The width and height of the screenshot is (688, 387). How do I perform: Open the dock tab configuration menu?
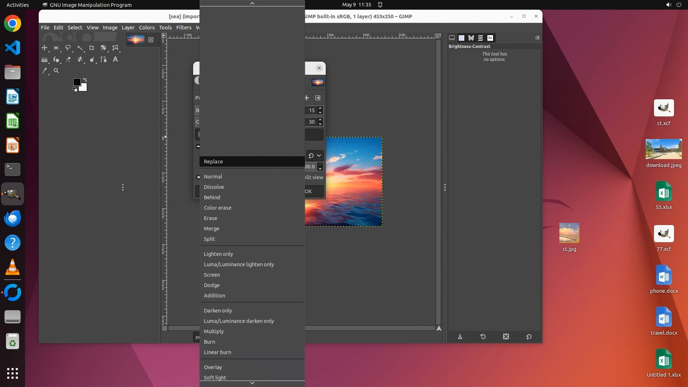537,38
